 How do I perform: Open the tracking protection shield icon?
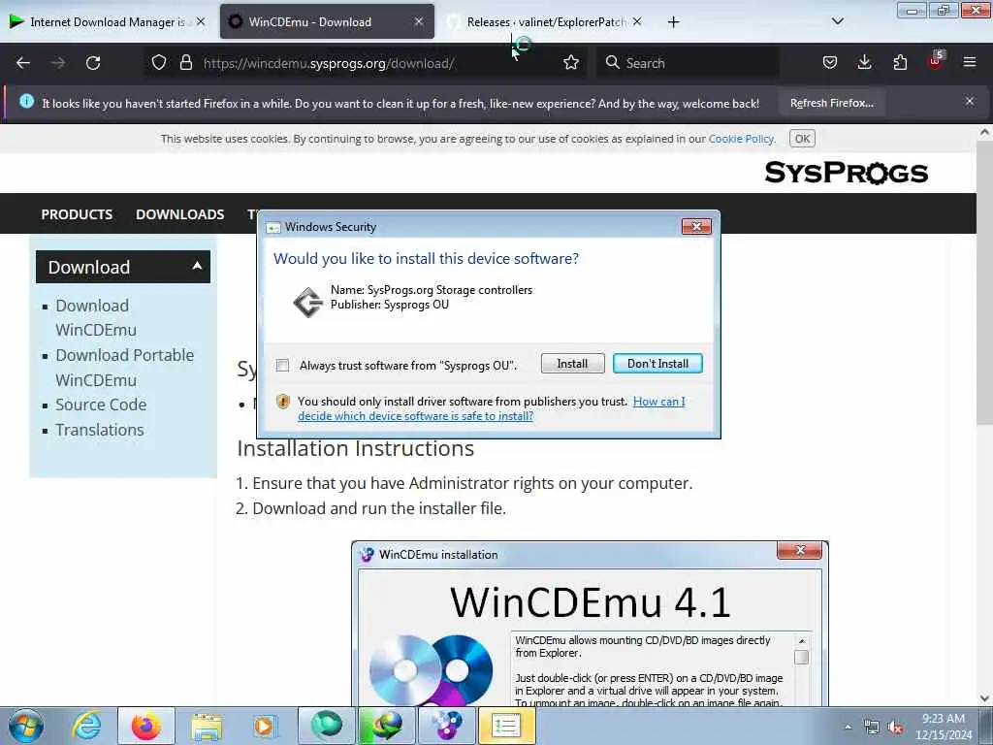(x=159, y=63)
